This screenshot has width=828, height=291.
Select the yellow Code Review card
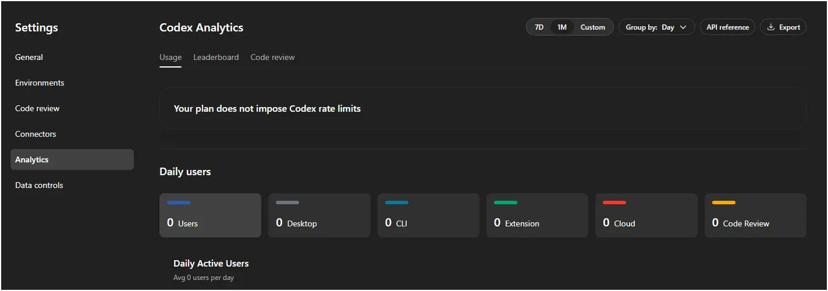(755, 215)
